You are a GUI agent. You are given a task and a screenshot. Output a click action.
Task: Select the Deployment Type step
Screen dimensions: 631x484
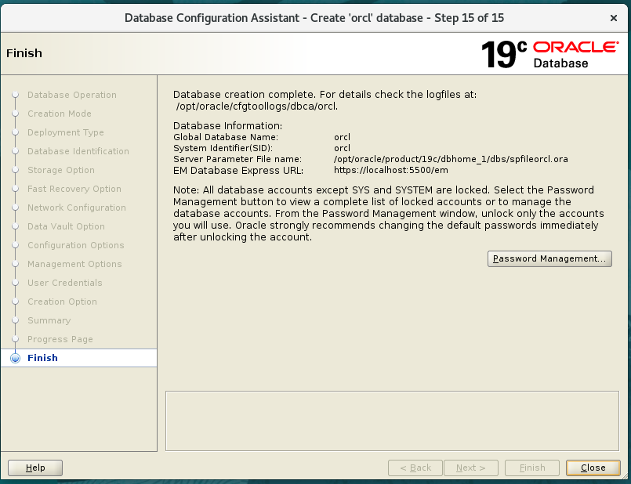point(66,132)
